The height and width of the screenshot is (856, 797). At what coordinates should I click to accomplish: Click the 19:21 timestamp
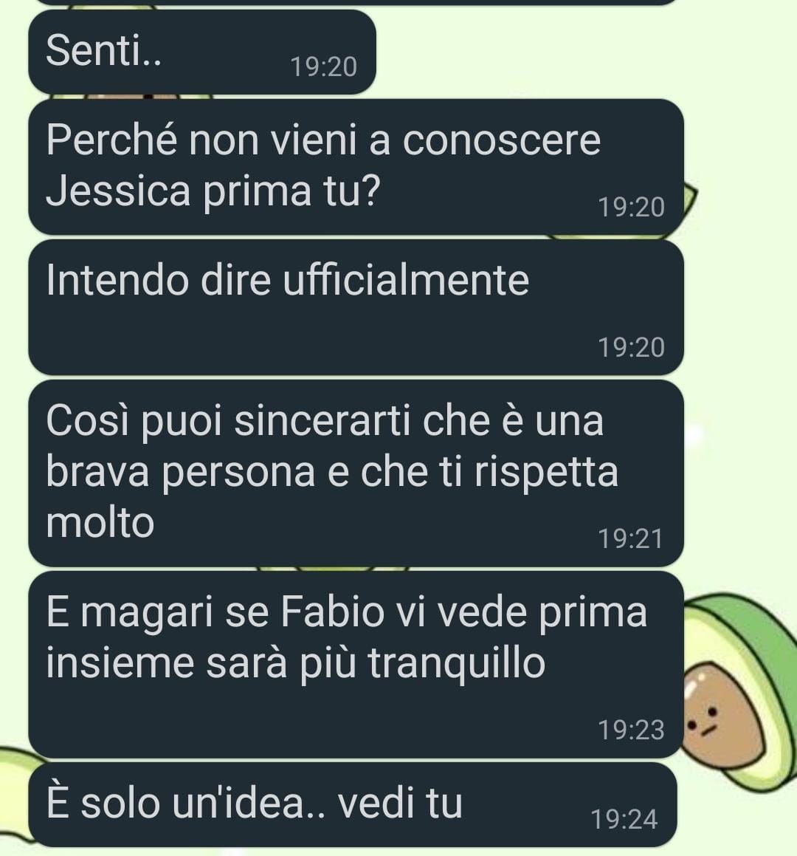[630, 539]
